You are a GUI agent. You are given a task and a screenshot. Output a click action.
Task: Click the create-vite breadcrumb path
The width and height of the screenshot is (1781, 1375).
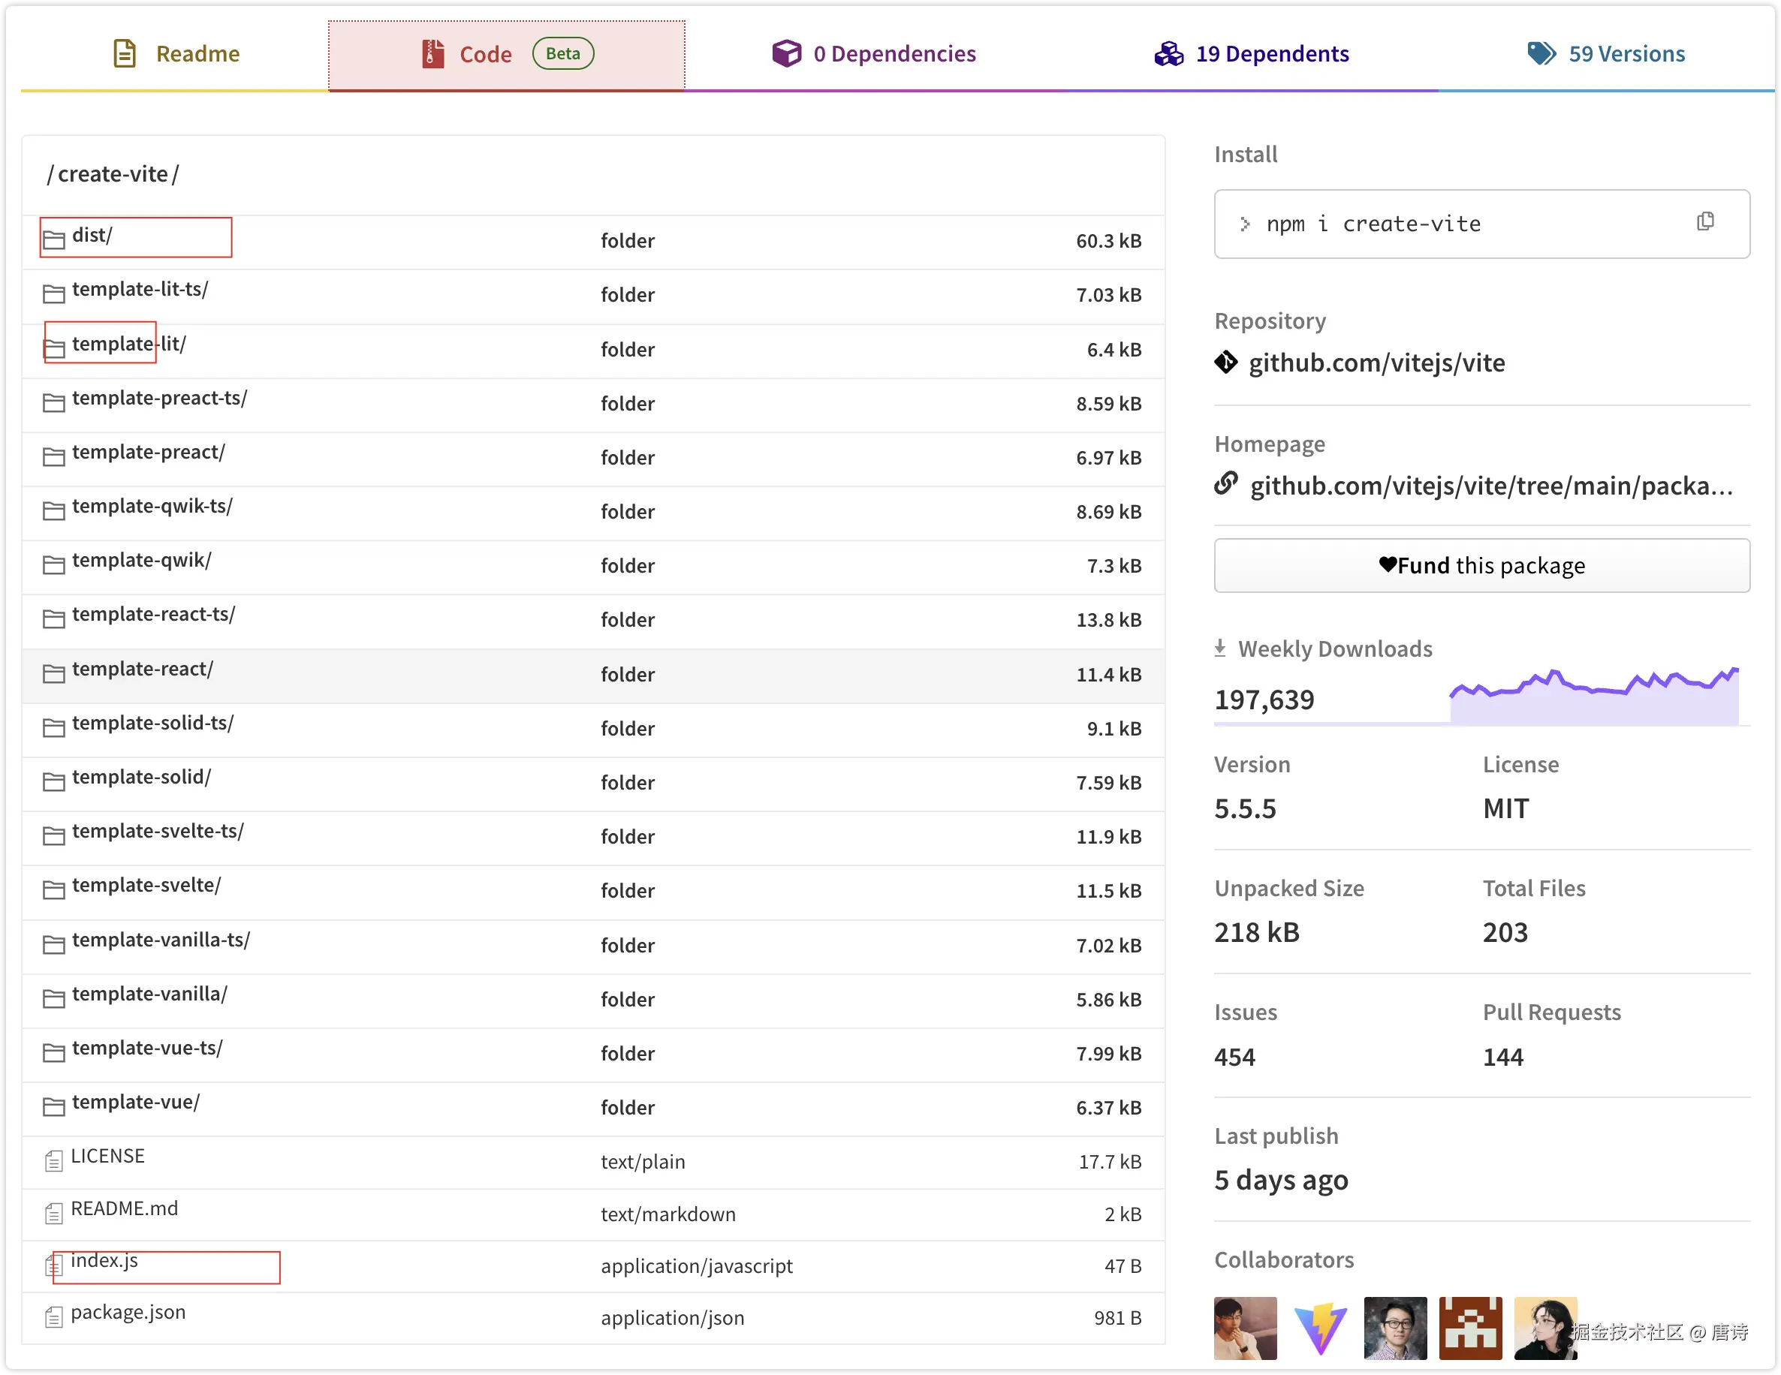click(x=113, y=174)
